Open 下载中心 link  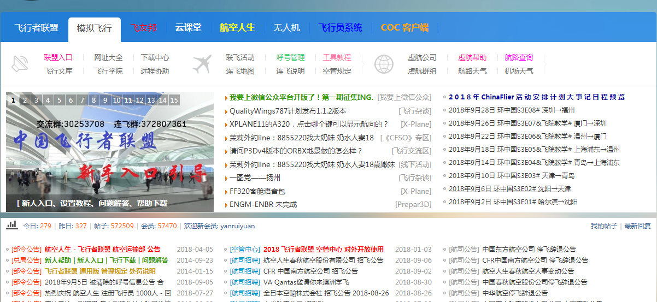tap(155, 57)
